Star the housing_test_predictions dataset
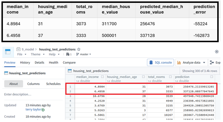The width and height of the screenshot is (223, 122). pyautogui.click(x=79, y=49)
